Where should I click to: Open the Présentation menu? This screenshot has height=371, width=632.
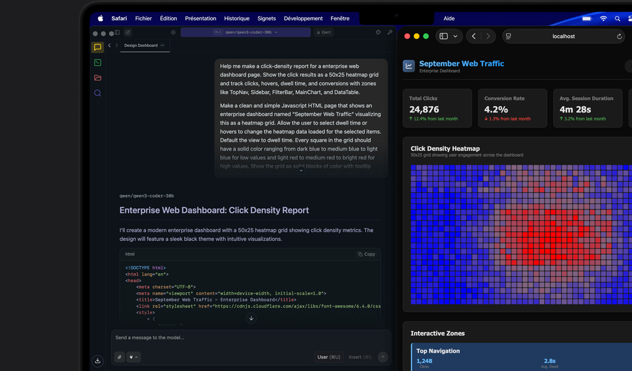[200, 18]
